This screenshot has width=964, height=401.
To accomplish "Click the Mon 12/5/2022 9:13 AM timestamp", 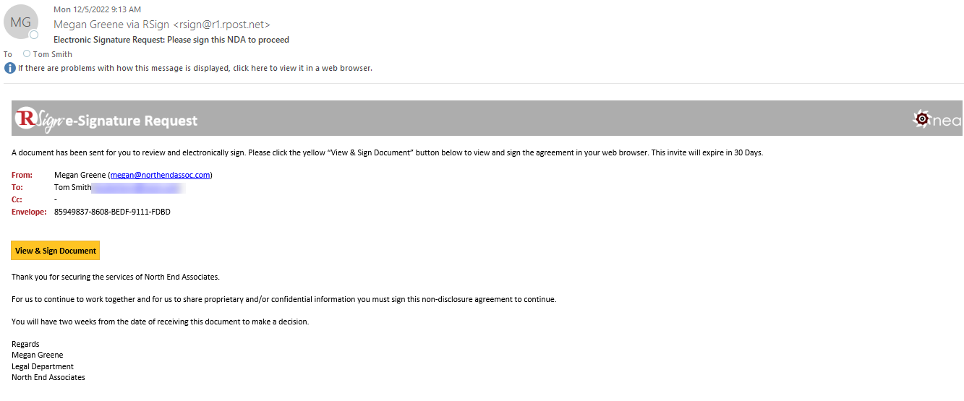I will pos(98,9).
